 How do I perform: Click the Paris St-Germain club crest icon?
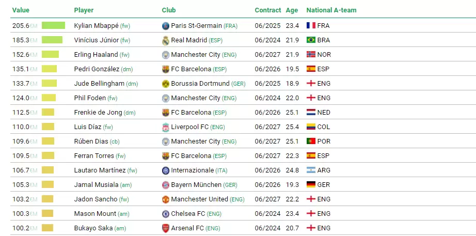[165, 26]
